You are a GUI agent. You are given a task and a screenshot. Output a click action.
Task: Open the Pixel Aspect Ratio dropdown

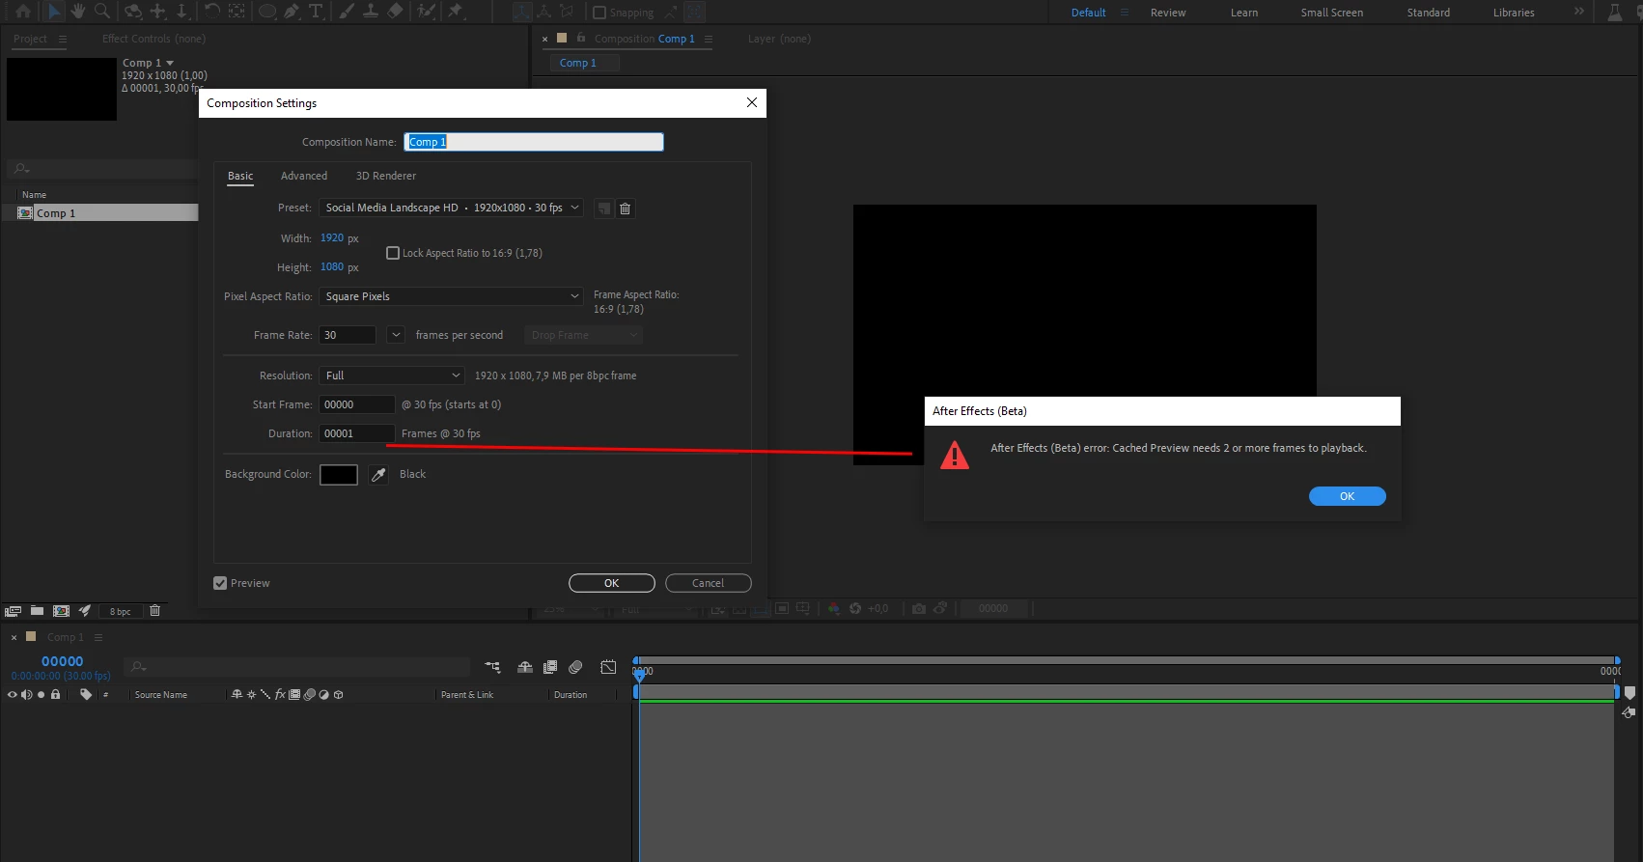tap(451, 296)
